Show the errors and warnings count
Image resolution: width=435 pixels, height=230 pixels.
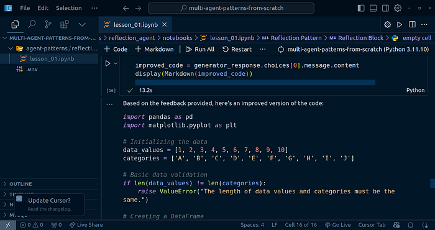point(32,225)
